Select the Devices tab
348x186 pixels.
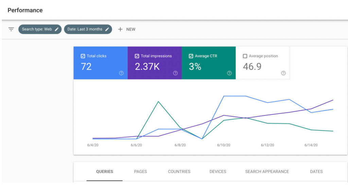pyautogui.click(x=218, y=171)
